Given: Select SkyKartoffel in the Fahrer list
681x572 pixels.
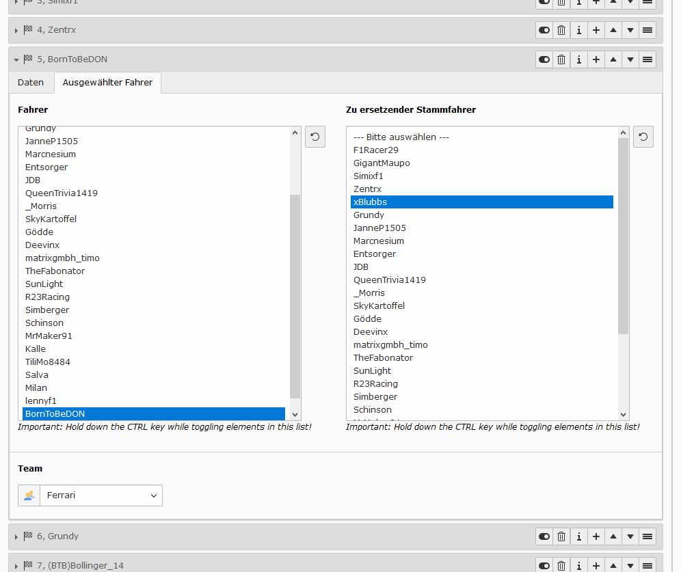Looking at the screenshot, I should point(51,219).
